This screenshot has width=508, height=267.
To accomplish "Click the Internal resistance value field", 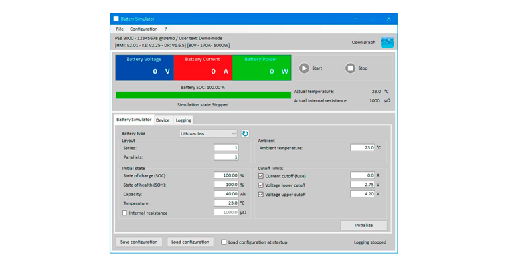I will point(226,213).
